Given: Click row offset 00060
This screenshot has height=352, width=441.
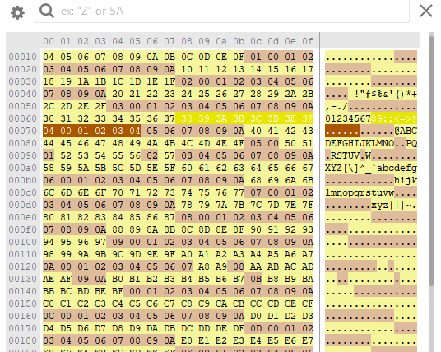Looking at the screenshot, I should coord(23,118).
